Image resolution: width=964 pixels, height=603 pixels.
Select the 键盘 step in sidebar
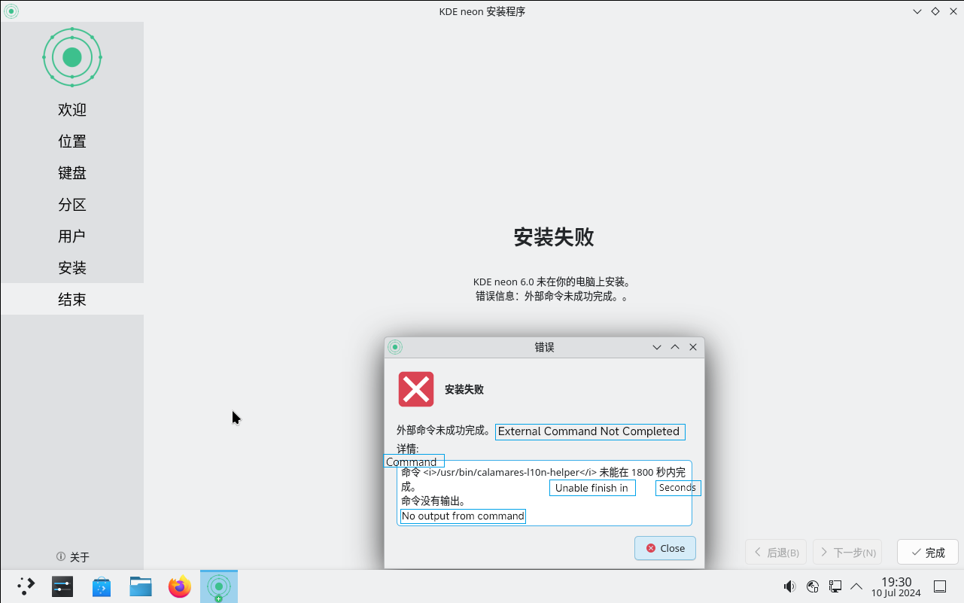point(72,173)
